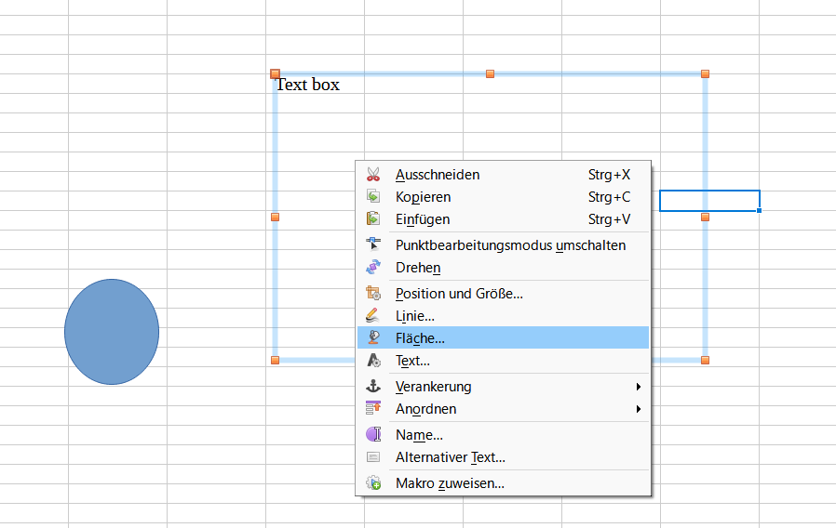Viewport: 836px width, 528px height.
Task: Click the copy icon beside Kopieren
Action: click(373, 196)
